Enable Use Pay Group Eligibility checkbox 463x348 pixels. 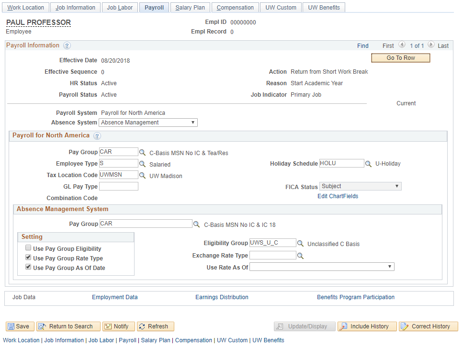pyautogui.click(x=28, y=247)
